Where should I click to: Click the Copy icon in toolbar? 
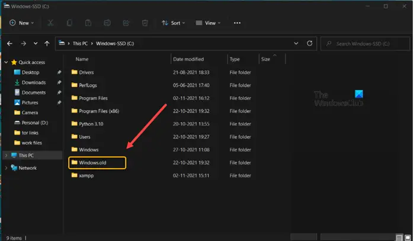pyautogui.click(x=69, y=23)
